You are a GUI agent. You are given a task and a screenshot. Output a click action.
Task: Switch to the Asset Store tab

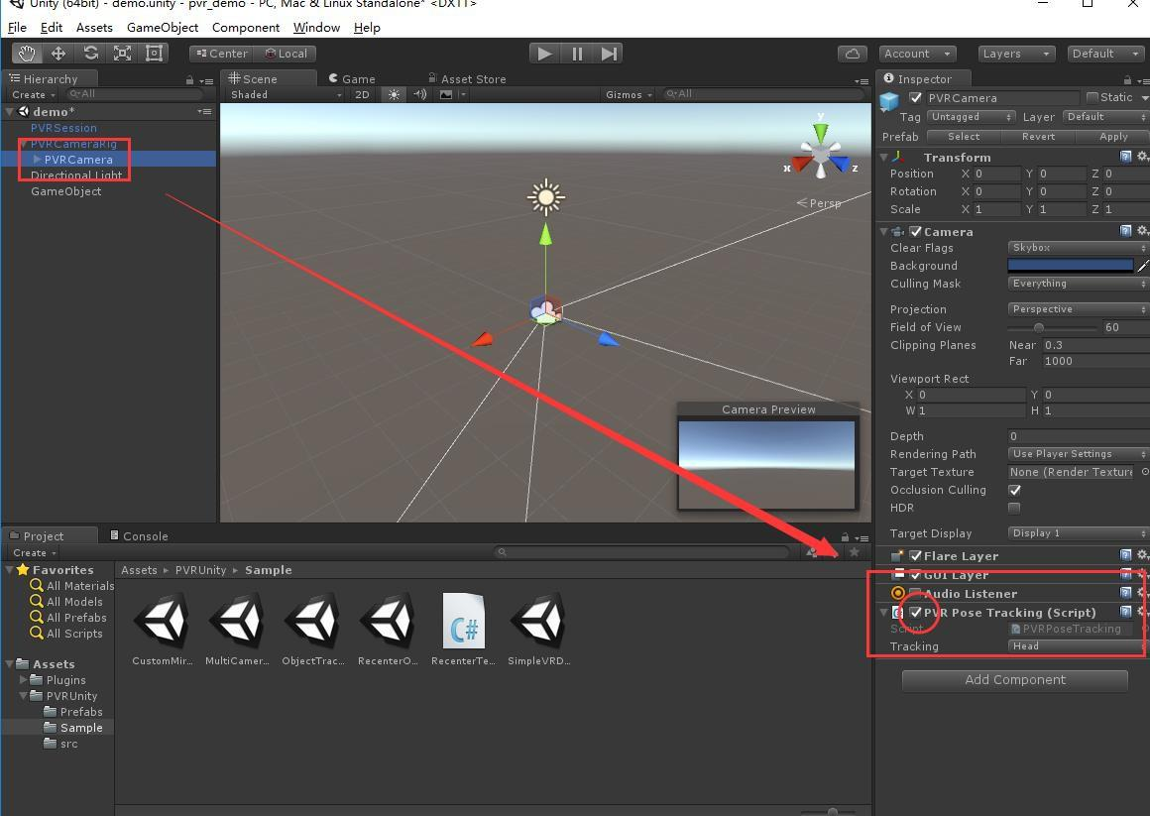pos(467,78)
